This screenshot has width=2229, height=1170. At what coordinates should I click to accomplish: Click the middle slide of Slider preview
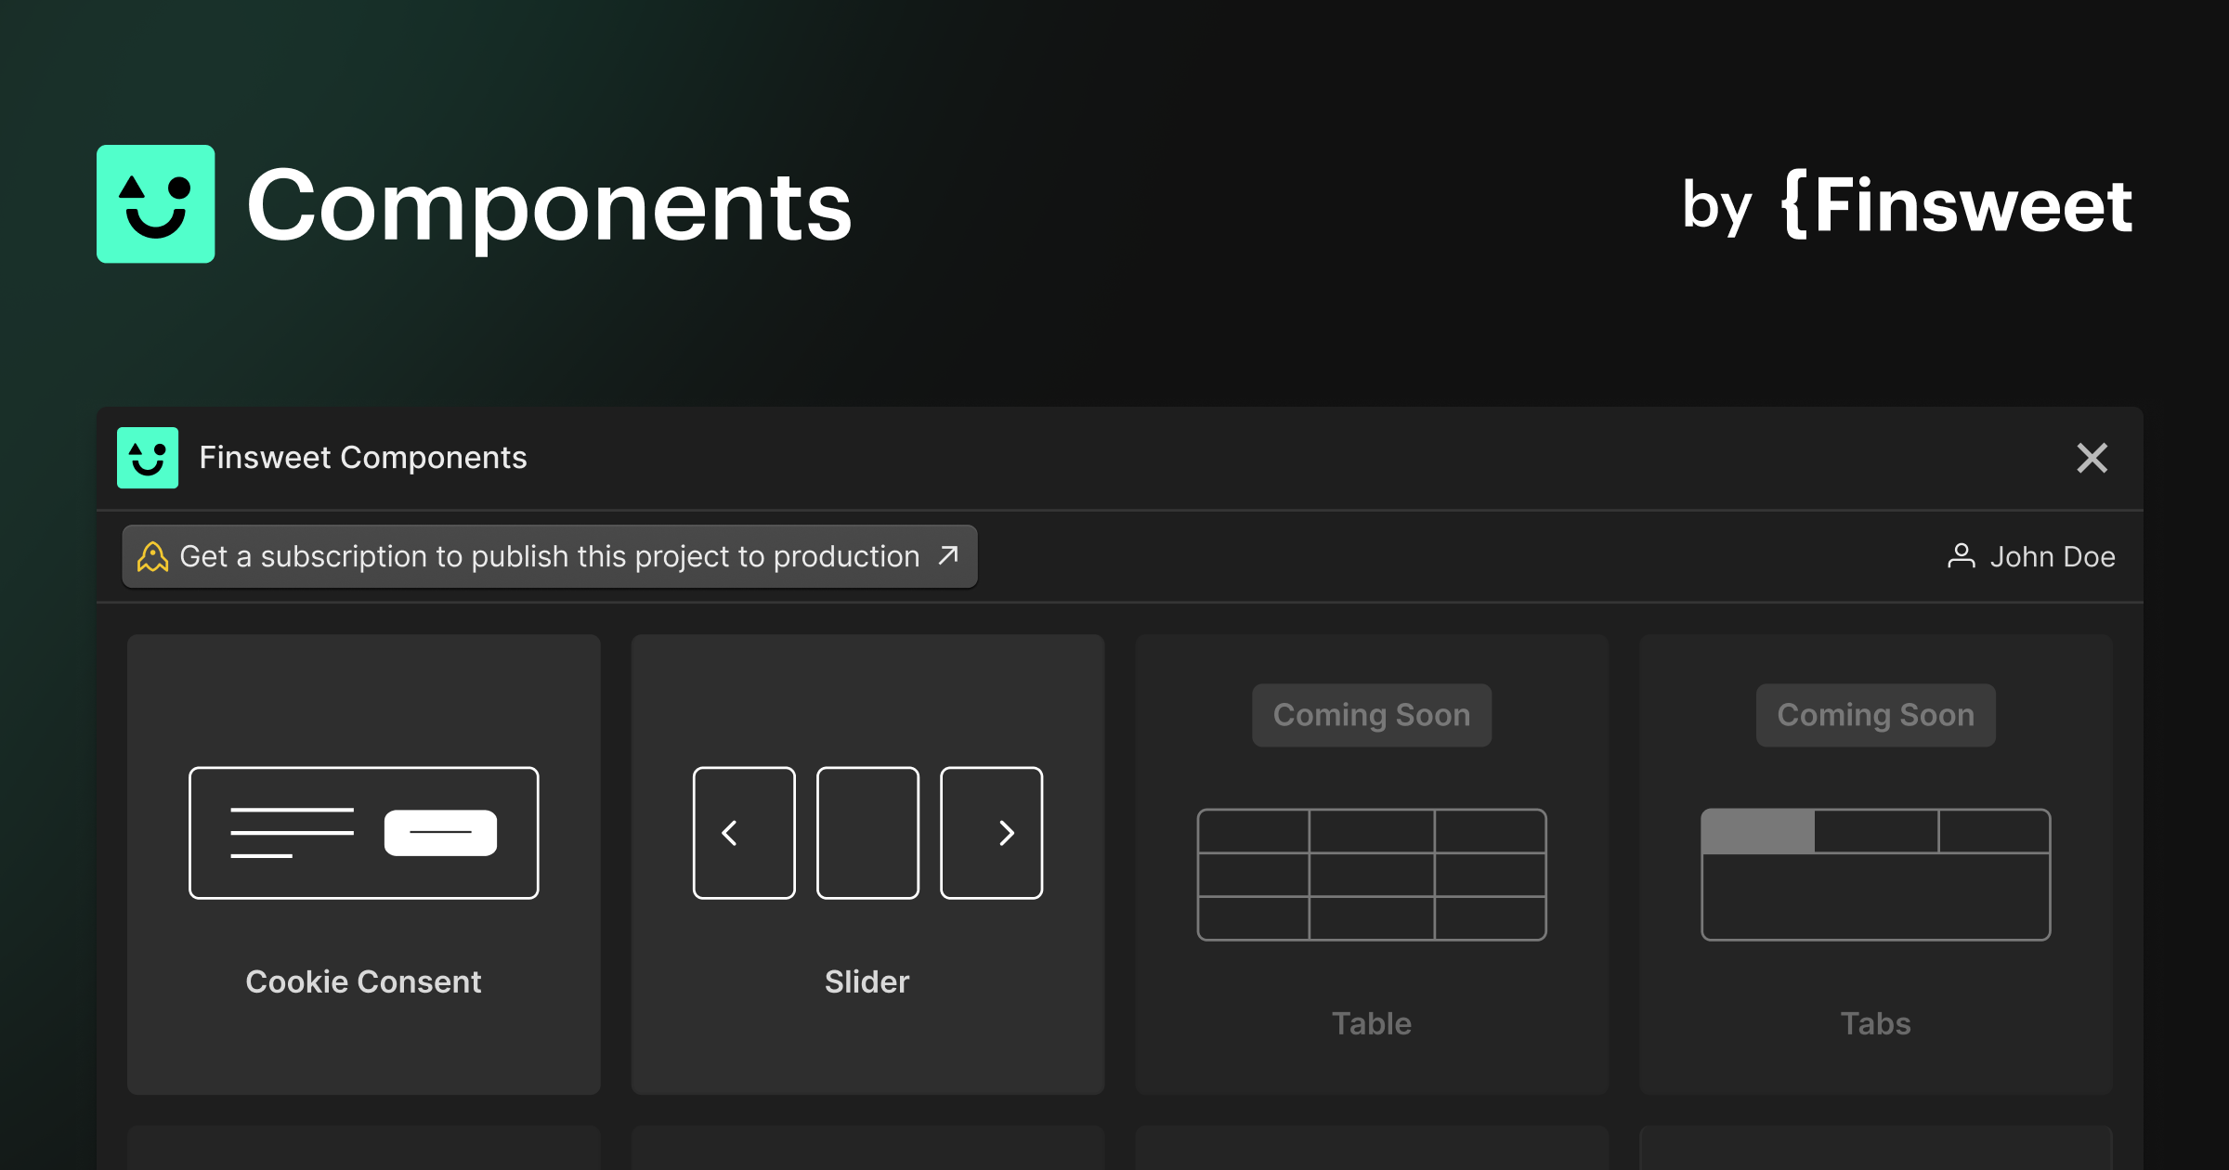[867, 833]
